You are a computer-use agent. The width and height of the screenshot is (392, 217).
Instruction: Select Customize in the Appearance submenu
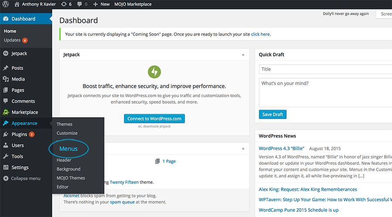coord(67,133)
